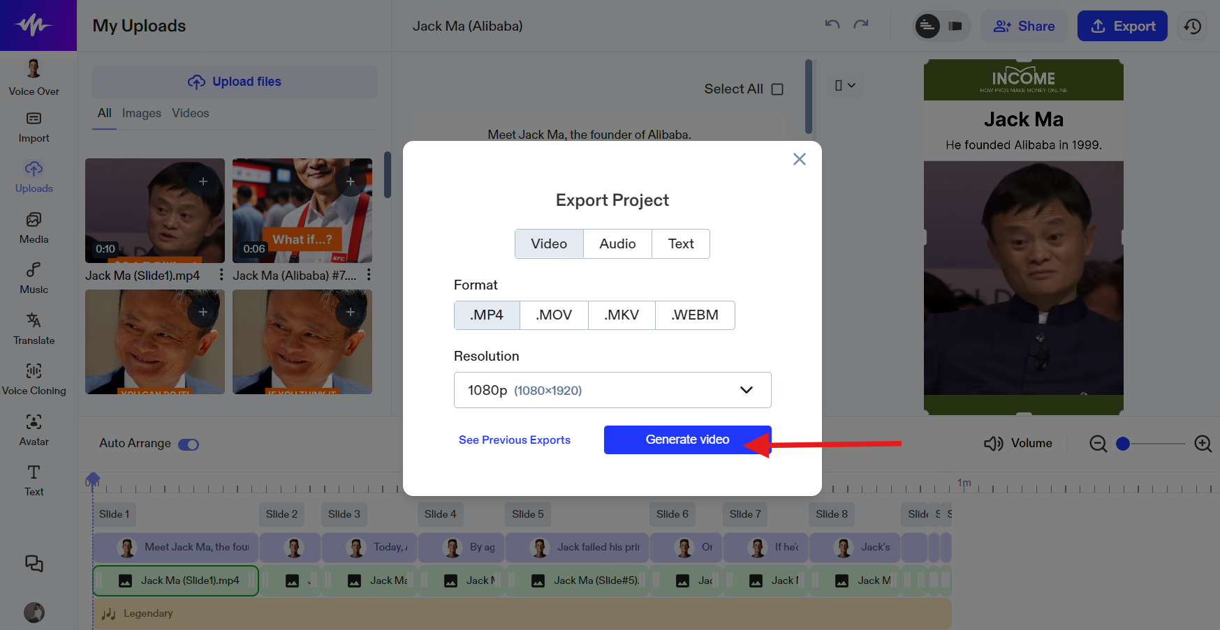Image resolution: width=1220 pixels, height=630 pixels.
Task: Open options for Jack Ma (Slide1).mp4
Action: [x=221, y=275]
